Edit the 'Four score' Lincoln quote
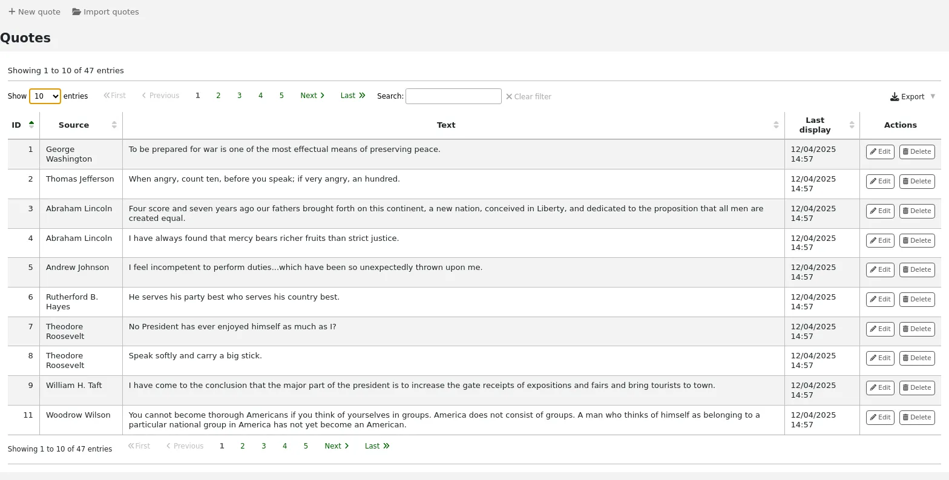This screenshot has height=480, width=949. click(880, 211)
